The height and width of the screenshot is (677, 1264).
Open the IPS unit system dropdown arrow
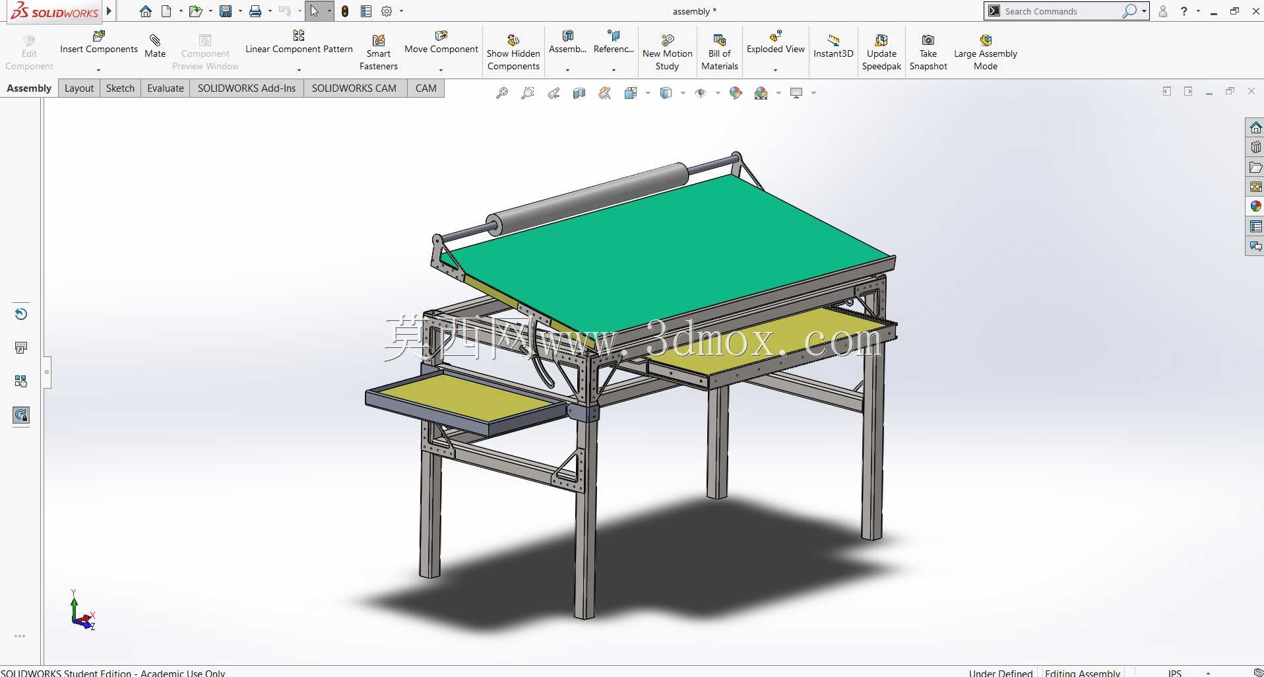[1208, 673]
